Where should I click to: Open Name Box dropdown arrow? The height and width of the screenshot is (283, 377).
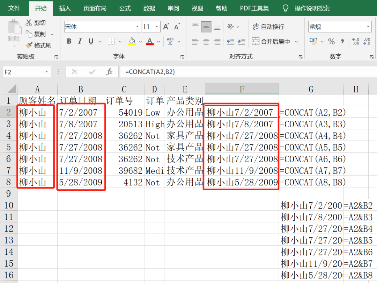click(x=47, y=72)
